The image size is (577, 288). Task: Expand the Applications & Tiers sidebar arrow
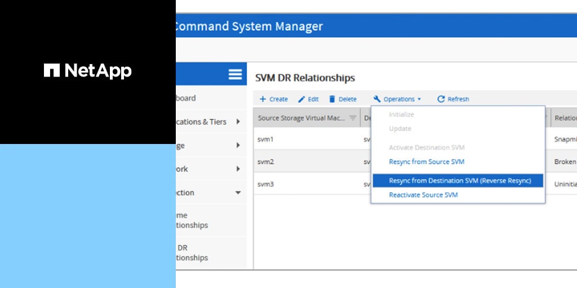[x=238, y=121]
